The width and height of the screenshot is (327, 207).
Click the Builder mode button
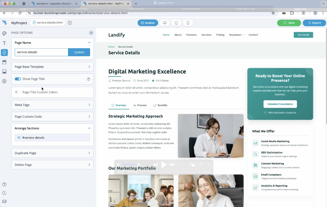(x=148, y=23)
